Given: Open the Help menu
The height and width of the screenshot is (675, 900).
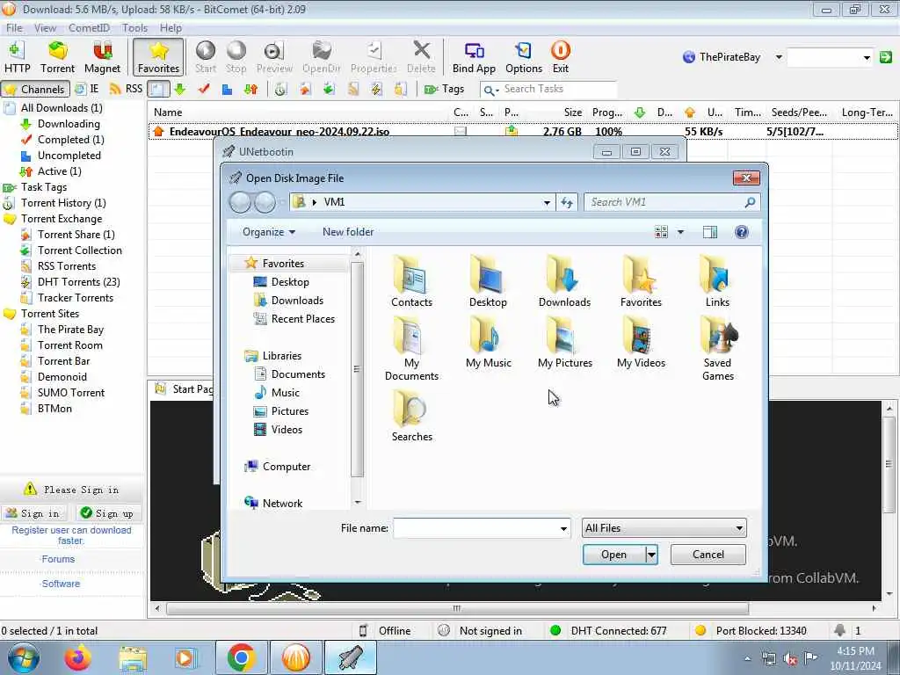Looking at the screenshot, I should click(171, 27).
